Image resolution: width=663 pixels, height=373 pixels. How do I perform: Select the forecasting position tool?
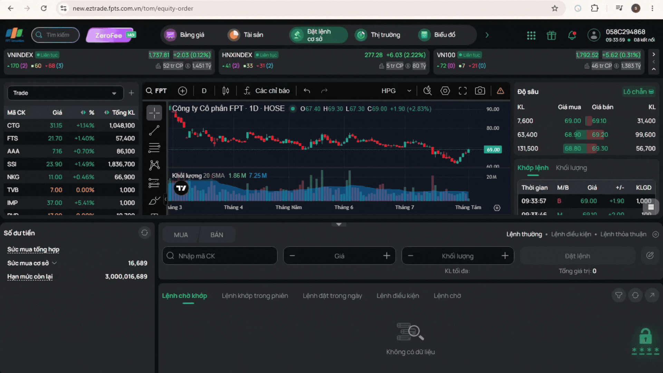pyautogui.click(x=154, y=183)
